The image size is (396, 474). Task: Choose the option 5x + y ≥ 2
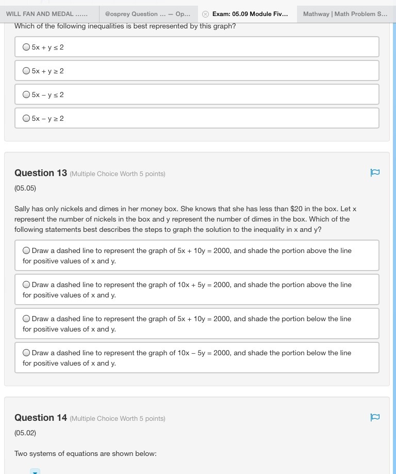tap(26, 71)
